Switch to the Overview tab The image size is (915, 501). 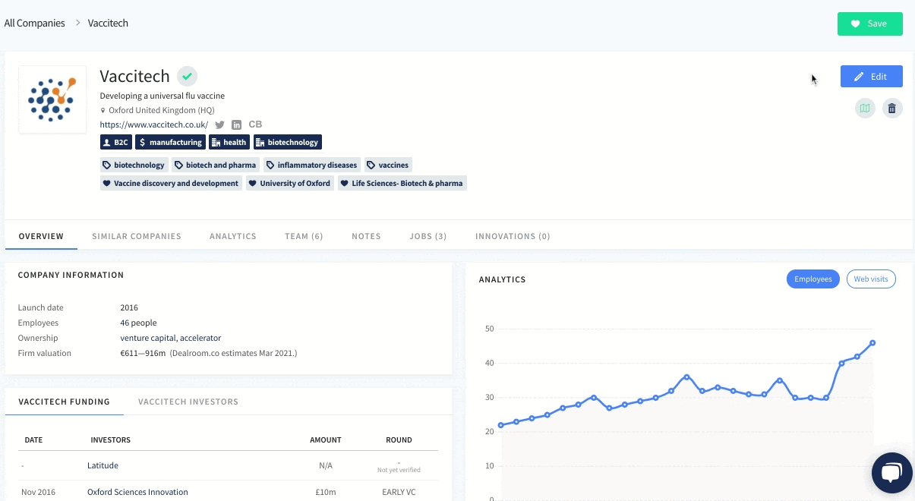(41, 236)
